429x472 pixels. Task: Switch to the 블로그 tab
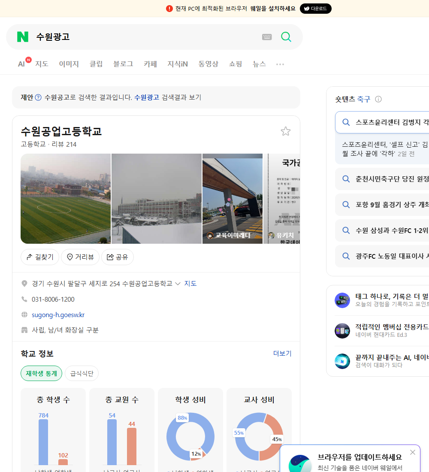[123, 64]
